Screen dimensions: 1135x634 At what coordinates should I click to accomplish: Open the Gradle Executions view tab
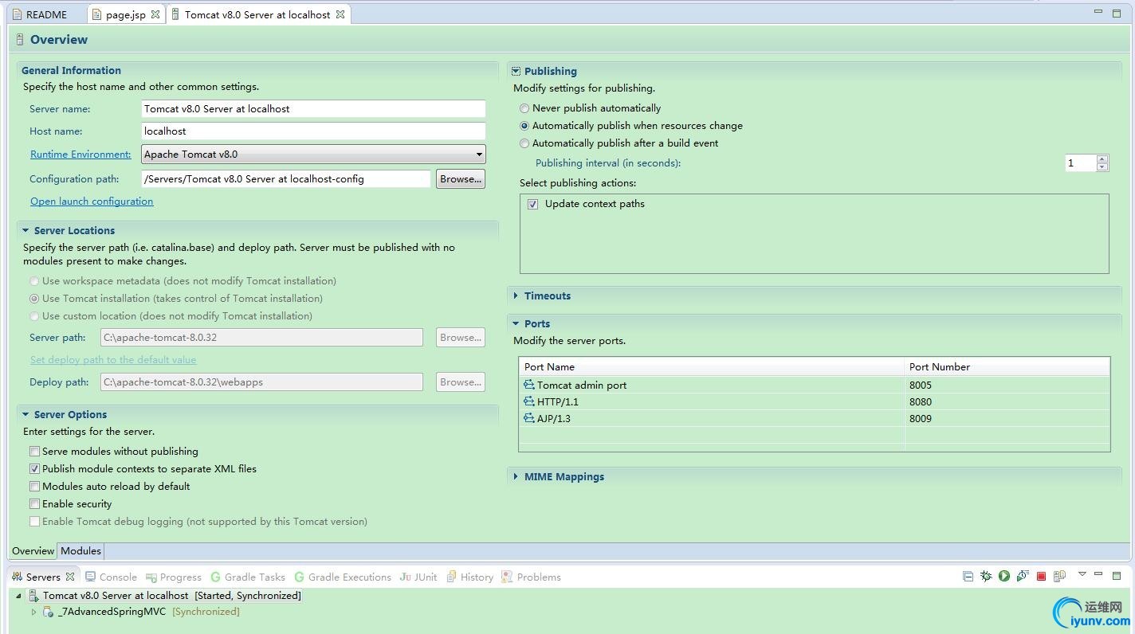point(343,577)
